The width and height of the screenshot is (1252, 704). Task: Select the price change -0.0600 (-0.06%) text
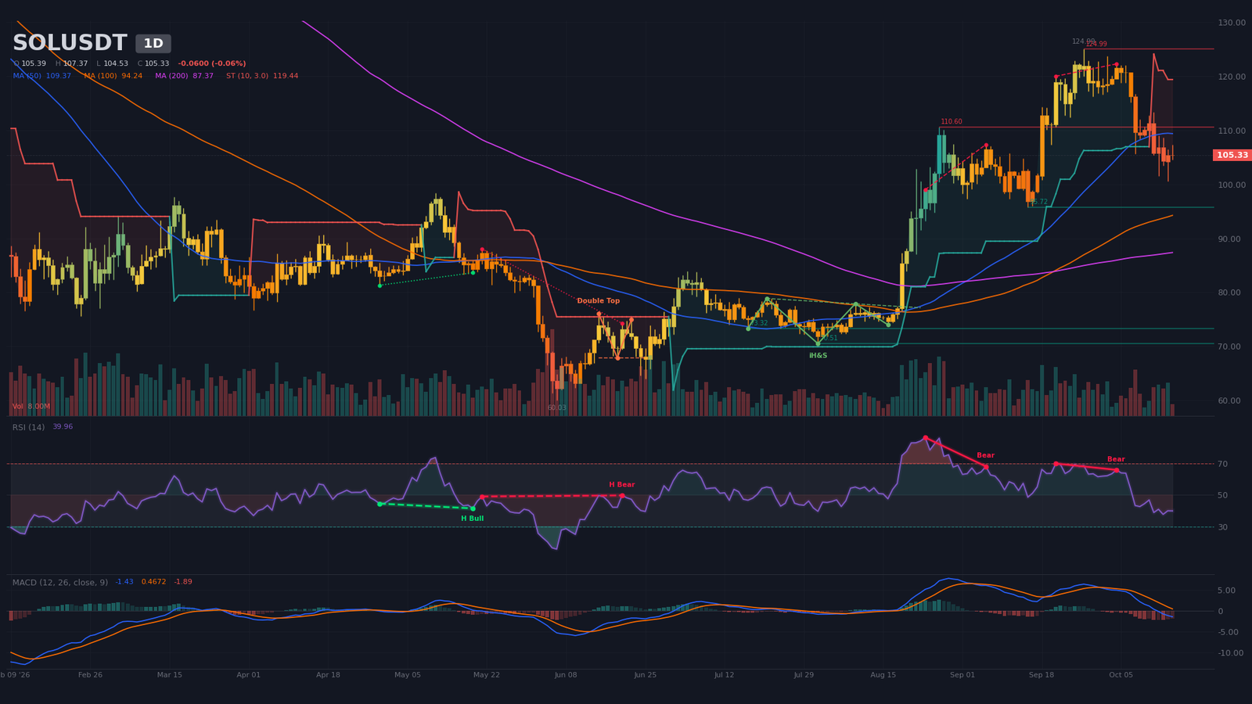click(x=212, y=63)
